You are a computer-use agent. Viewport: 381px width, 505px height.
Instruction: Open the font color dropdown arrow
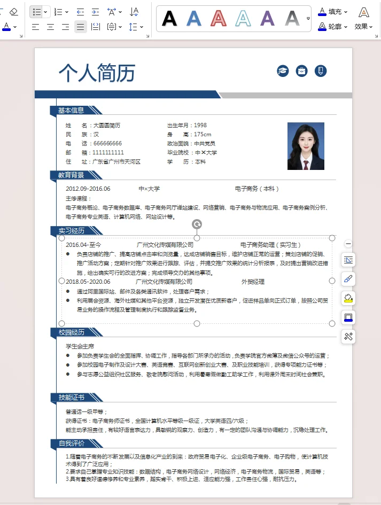tap(15, 27)
